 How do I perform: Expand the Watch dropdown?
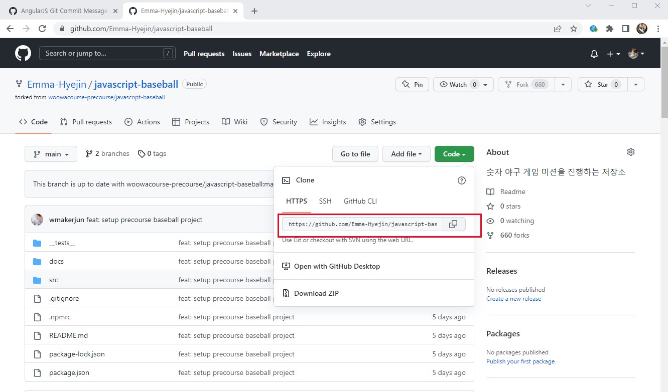463,84
